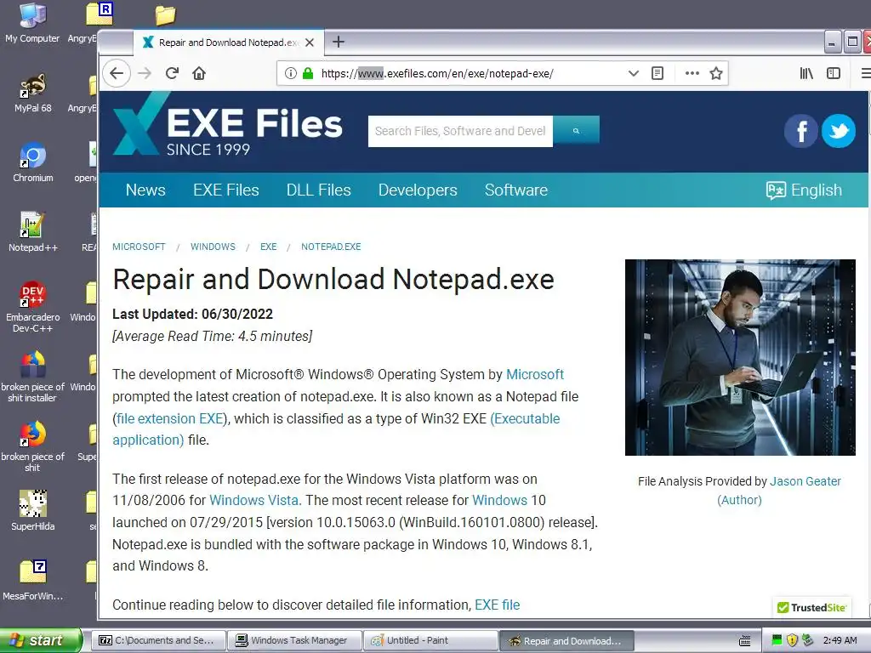
Task: Open the Developers navigation item
Action: (x=418, y=190)
